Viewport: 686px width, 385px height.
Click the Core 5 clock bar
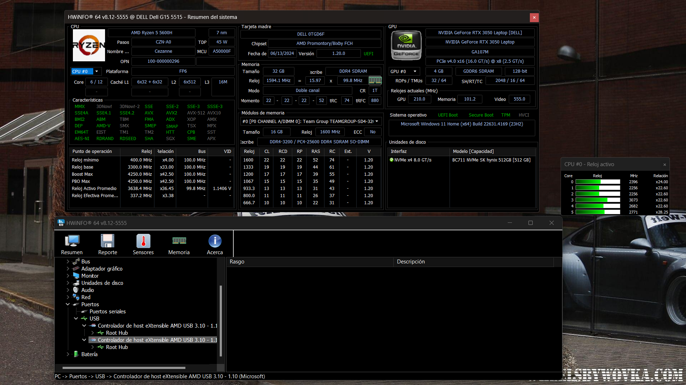tap(598, 212)
